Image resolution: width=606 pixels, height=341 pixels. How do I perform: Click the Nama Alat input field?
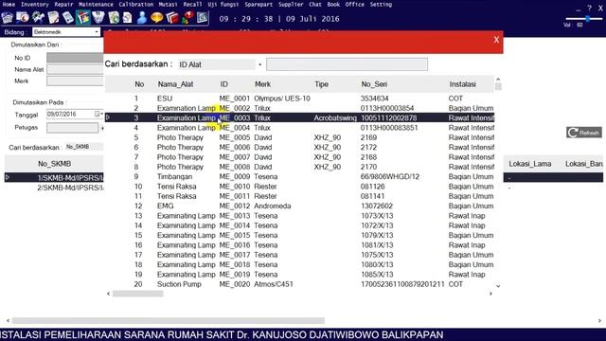pyautogui.click(x=75, y=69)
